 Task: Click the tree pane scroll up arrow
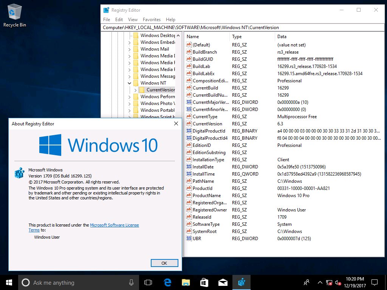[178, 35]
